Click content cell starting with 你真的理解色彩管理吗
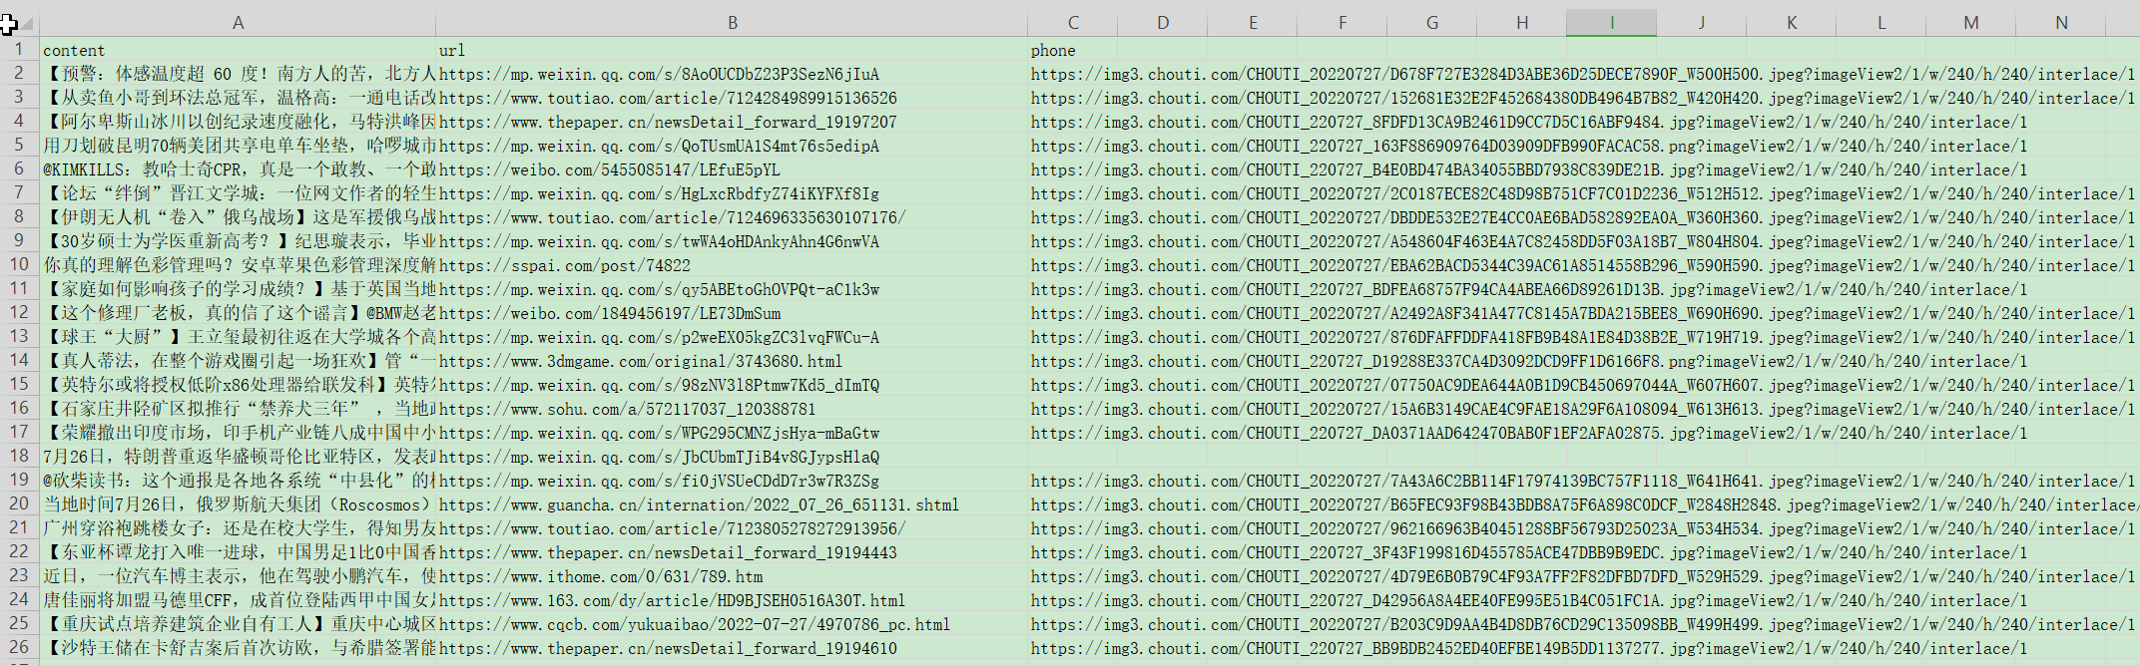The width and height of the screenshot is (2140, 665). coord(238,265)
